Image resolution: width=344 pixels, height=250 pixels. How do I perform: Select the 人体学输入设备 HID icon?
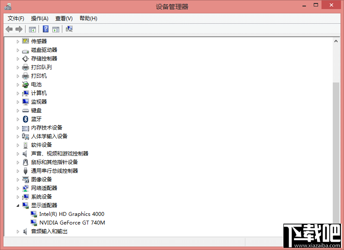click(26, 136)
